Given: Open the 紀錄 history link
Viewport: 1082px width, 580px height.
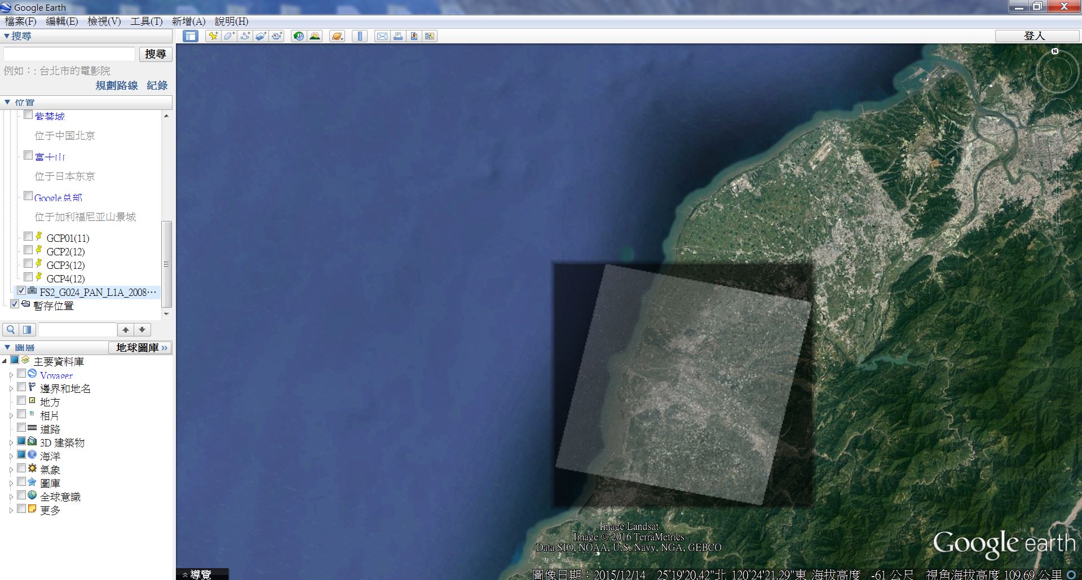Looking at the screenshot, I should point(157,86).
